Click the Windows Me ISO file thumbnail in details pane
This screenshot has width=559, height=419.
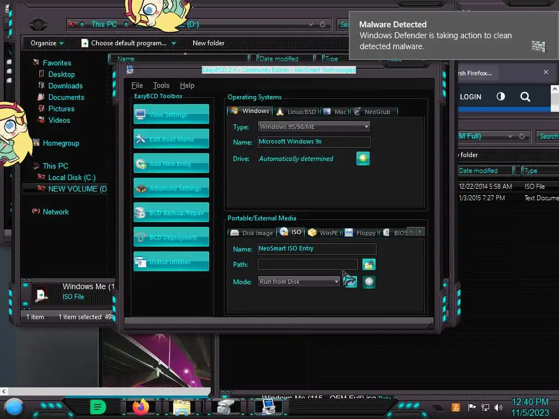point(41,294)
